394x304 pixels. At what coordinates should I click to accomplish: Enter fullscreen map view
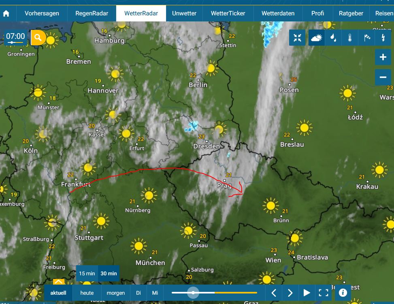[x=323, y=293]
